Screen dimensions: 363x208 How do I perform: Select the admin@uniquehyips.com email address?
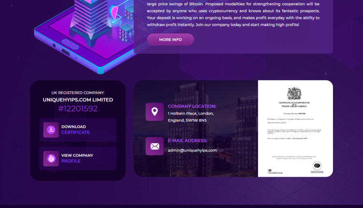point(192,150)
